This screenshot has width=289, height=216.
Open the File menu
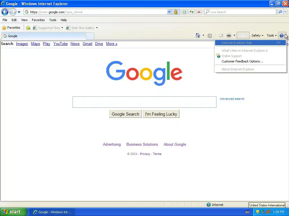click(x=5, y=20)
